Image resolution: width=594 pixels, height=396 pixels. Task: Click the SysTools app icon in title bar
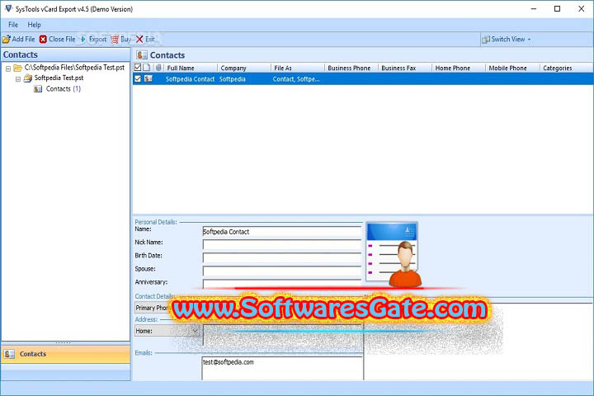[x=8, y=8]
